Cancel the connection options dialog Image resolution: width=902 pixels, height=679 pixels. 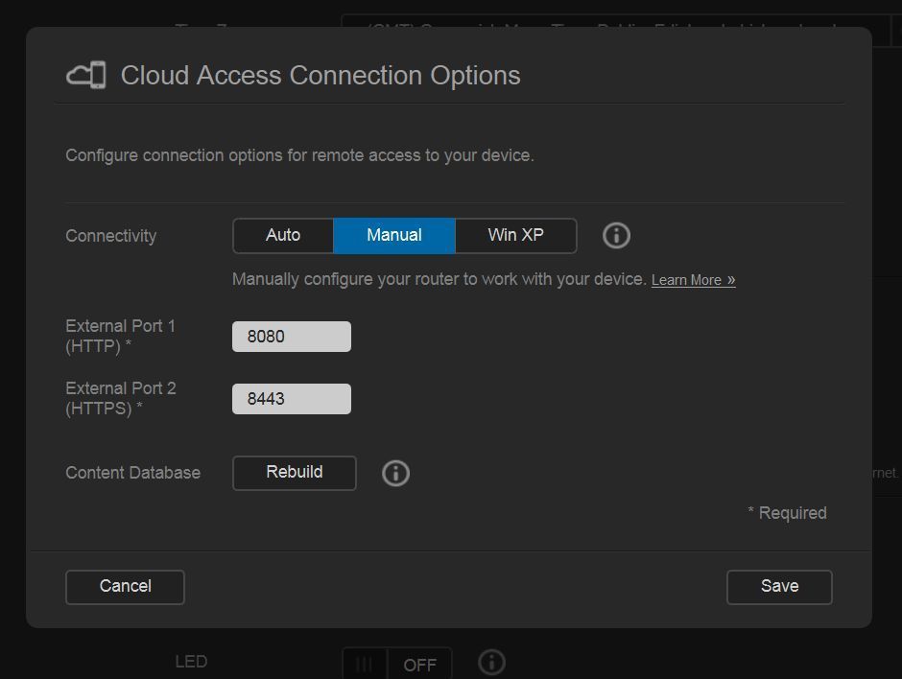point(125,586)
